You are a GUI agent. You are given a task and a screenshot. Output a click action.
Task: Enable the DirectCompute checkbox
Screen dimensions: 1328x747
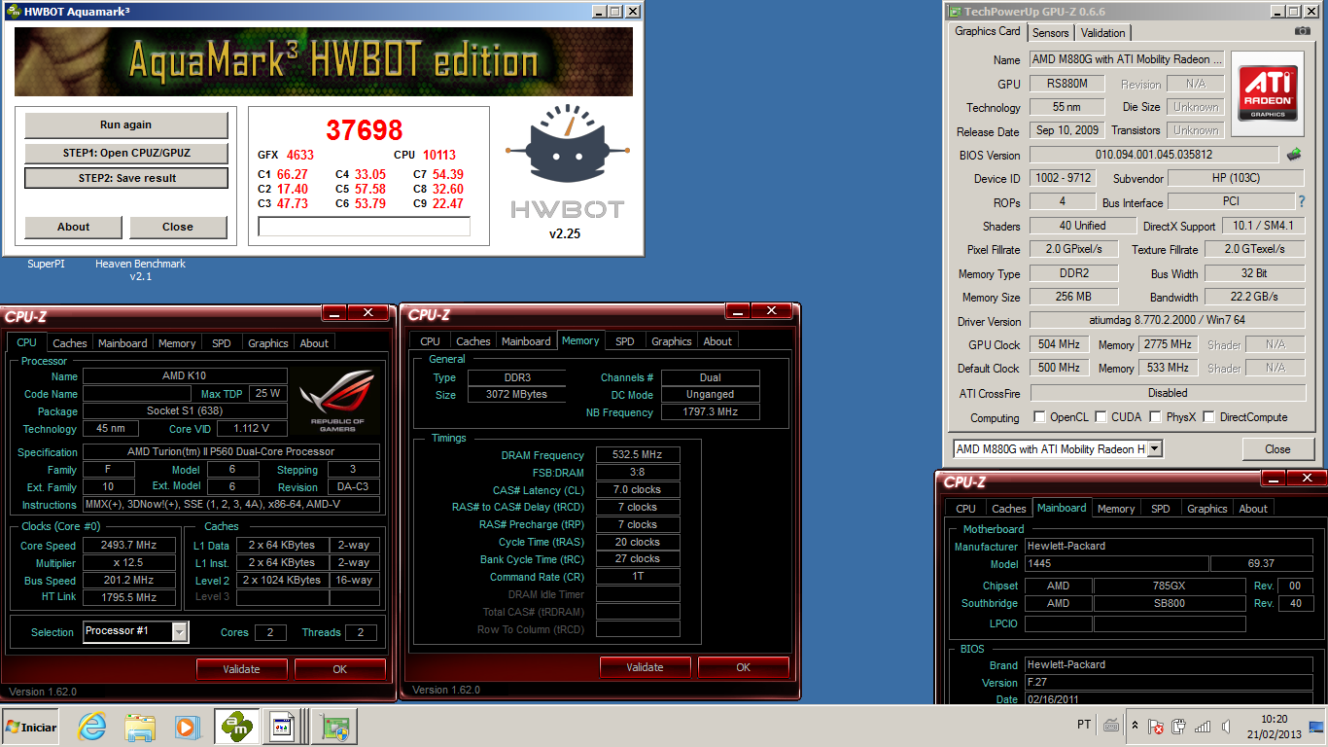click(x=1209, y=416)
